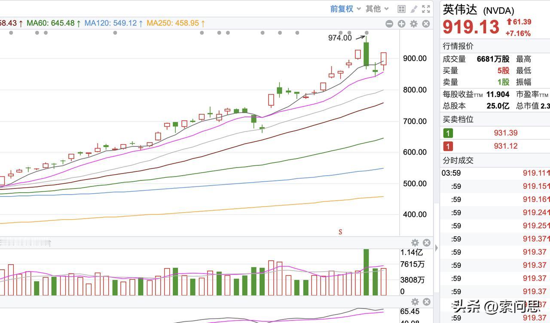The height and width of the screenshot is (323, 550).
Task: Click the 919.16 trade price row
Action: pos(495,199)
